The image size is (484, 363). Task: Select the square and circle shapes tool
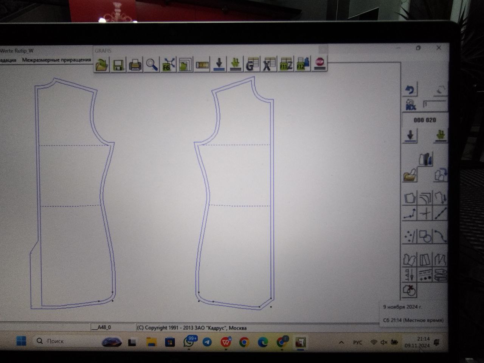coord(425,237)
